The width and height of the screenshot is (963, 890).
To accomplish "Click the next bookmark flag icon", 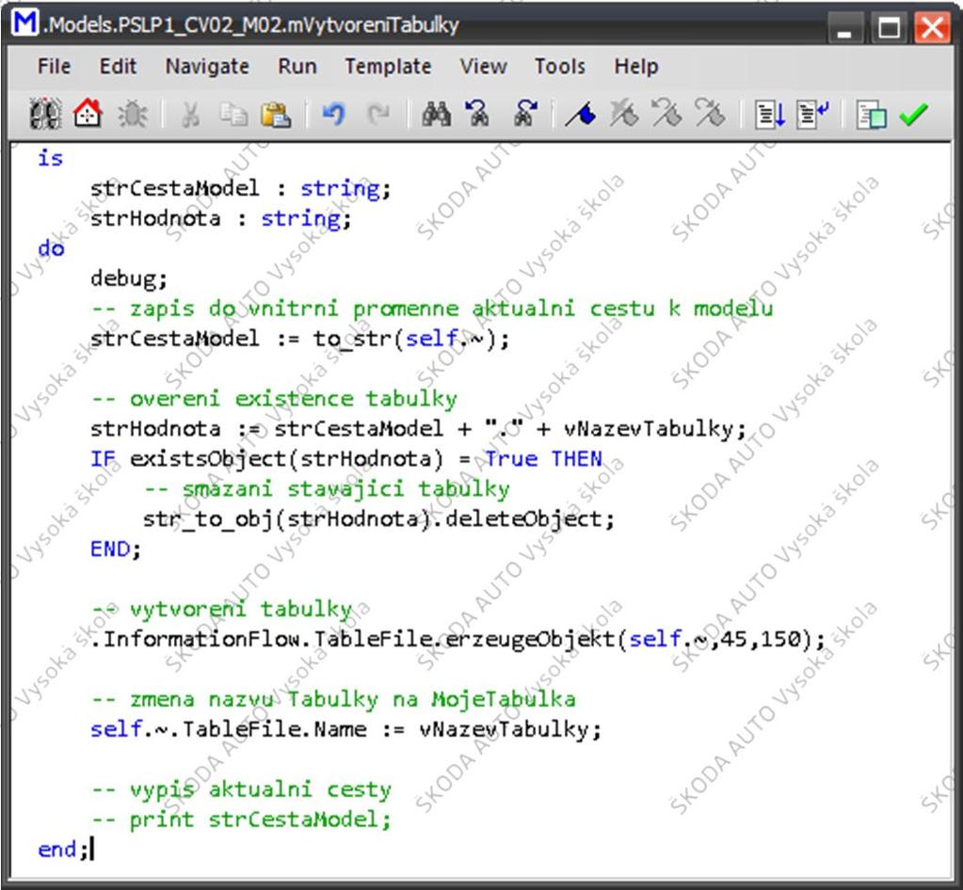I will pos(710,114).
